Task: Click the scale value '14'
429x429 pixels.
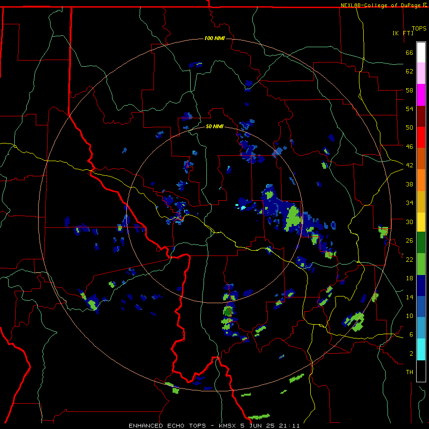Action: pos(409,297)
